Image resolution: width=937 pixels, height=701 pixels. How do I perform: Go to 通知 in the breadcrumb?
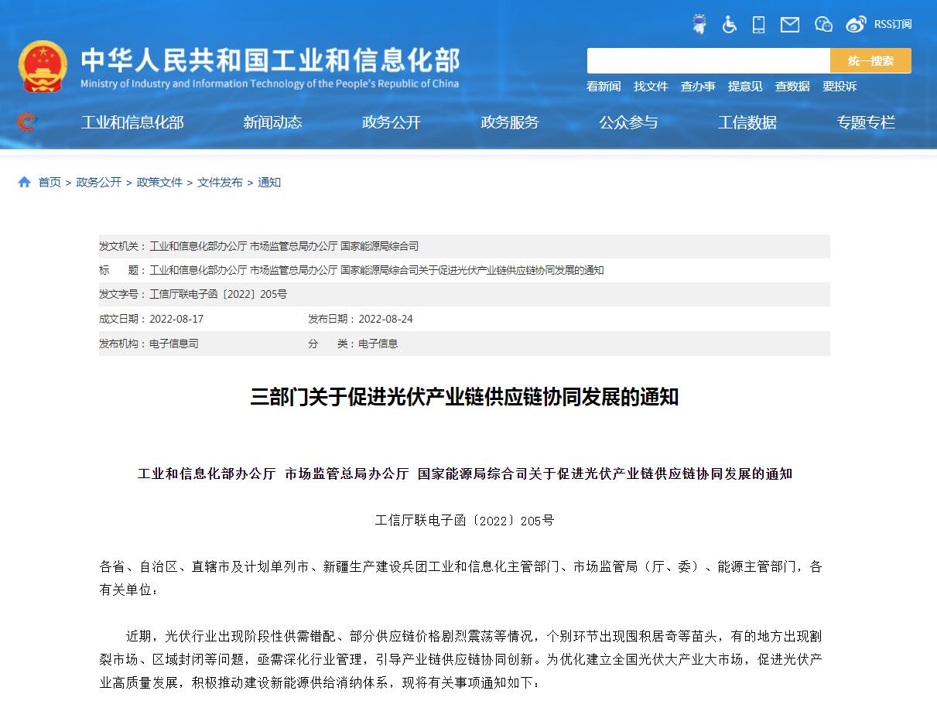(269, 183)
